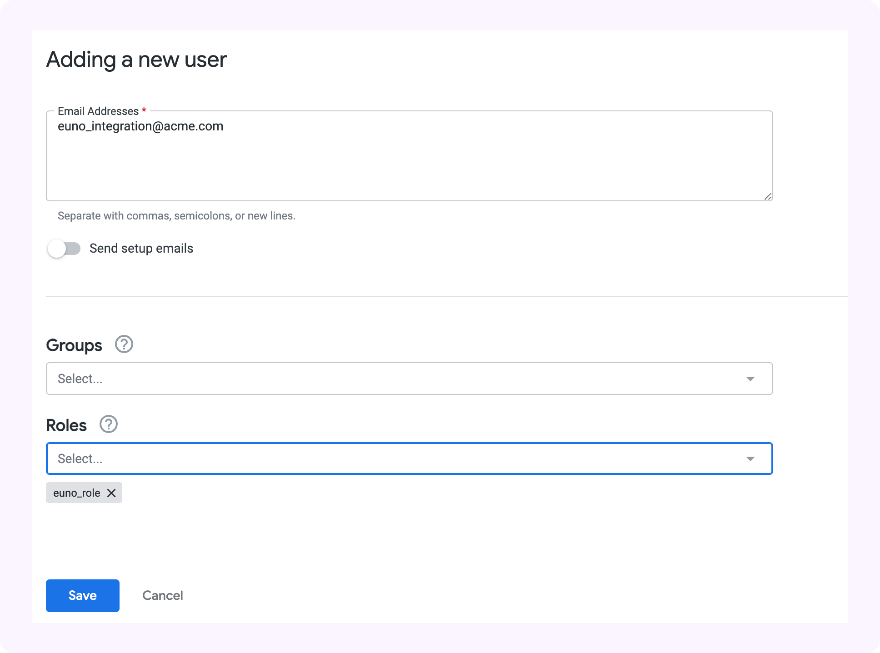This screenshot has height=653, width=880.
Task: Click the Roles section heading
Action: pyautogui.click(x=66, y=425)
